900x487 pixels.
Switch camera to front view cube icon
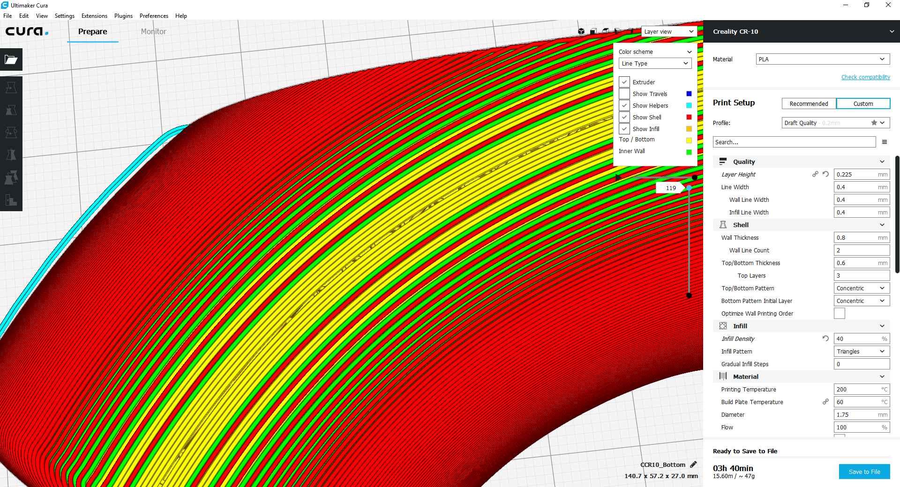593,31
